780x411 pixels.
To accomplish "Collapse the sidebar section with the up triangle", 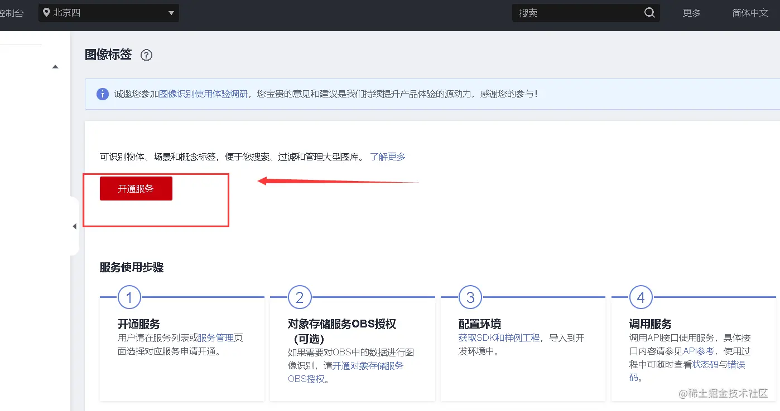I will (55, 67).
